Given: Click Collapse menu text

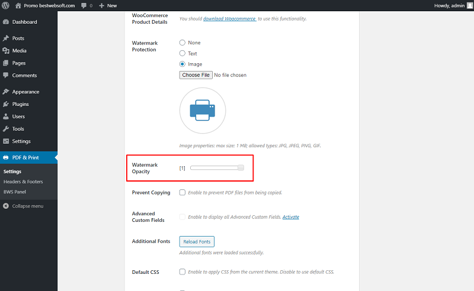Looking at the screenshot, I should (x=27, y=206).
